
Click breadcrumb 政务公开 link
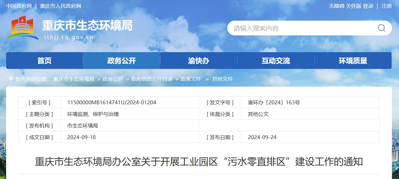pos(113,79)
